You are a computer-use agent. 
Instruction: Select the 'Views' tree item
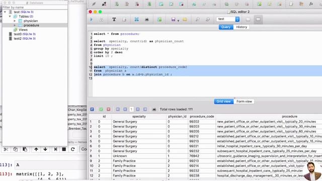[x=23, y=30]
